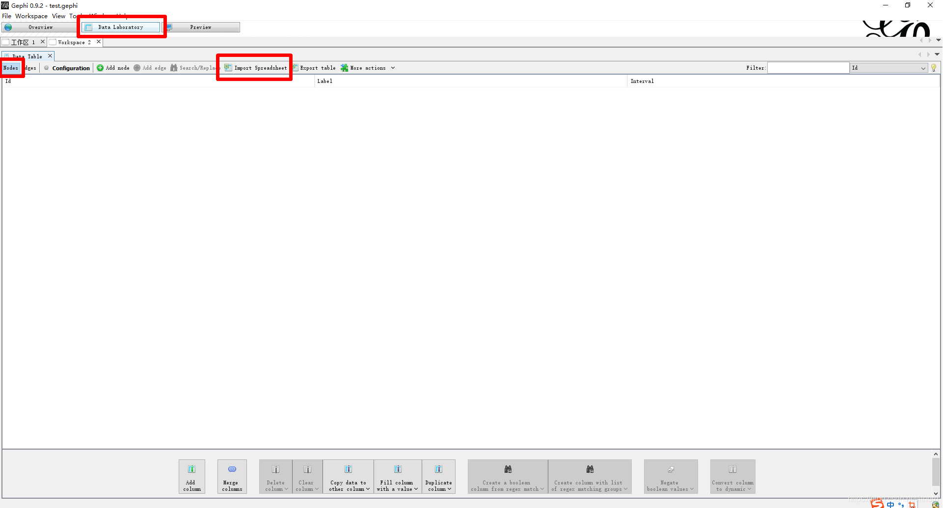Image resolution: width=943 pixels, height=508 pixels.
Task: Open Search/Replace tool
Action: pyautogui.click(x=194, y=68)
